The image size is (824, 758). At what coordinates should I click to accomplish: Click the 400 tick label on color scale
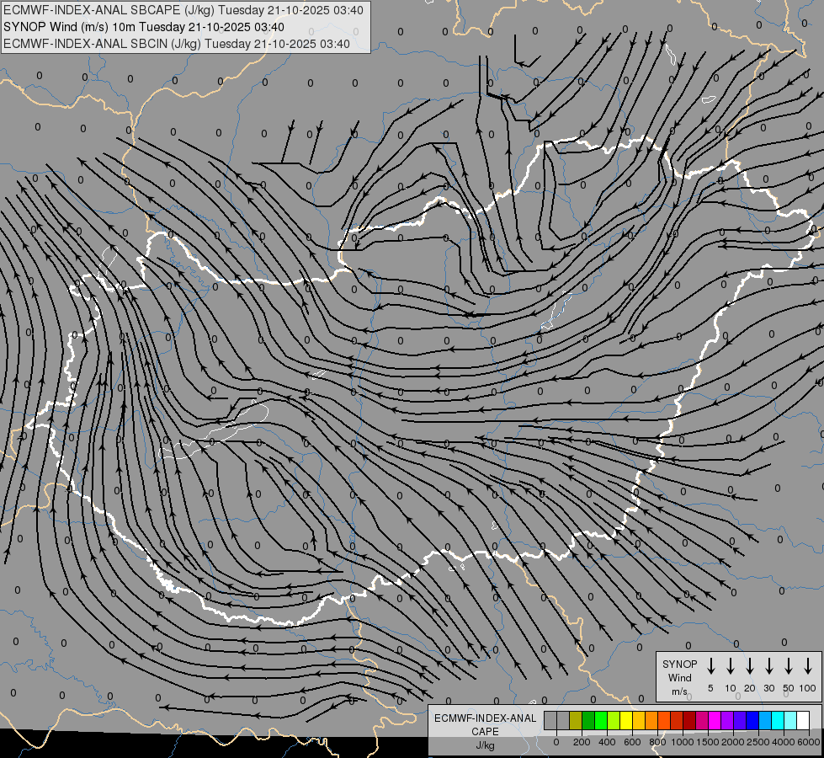(x=607, y=742)
